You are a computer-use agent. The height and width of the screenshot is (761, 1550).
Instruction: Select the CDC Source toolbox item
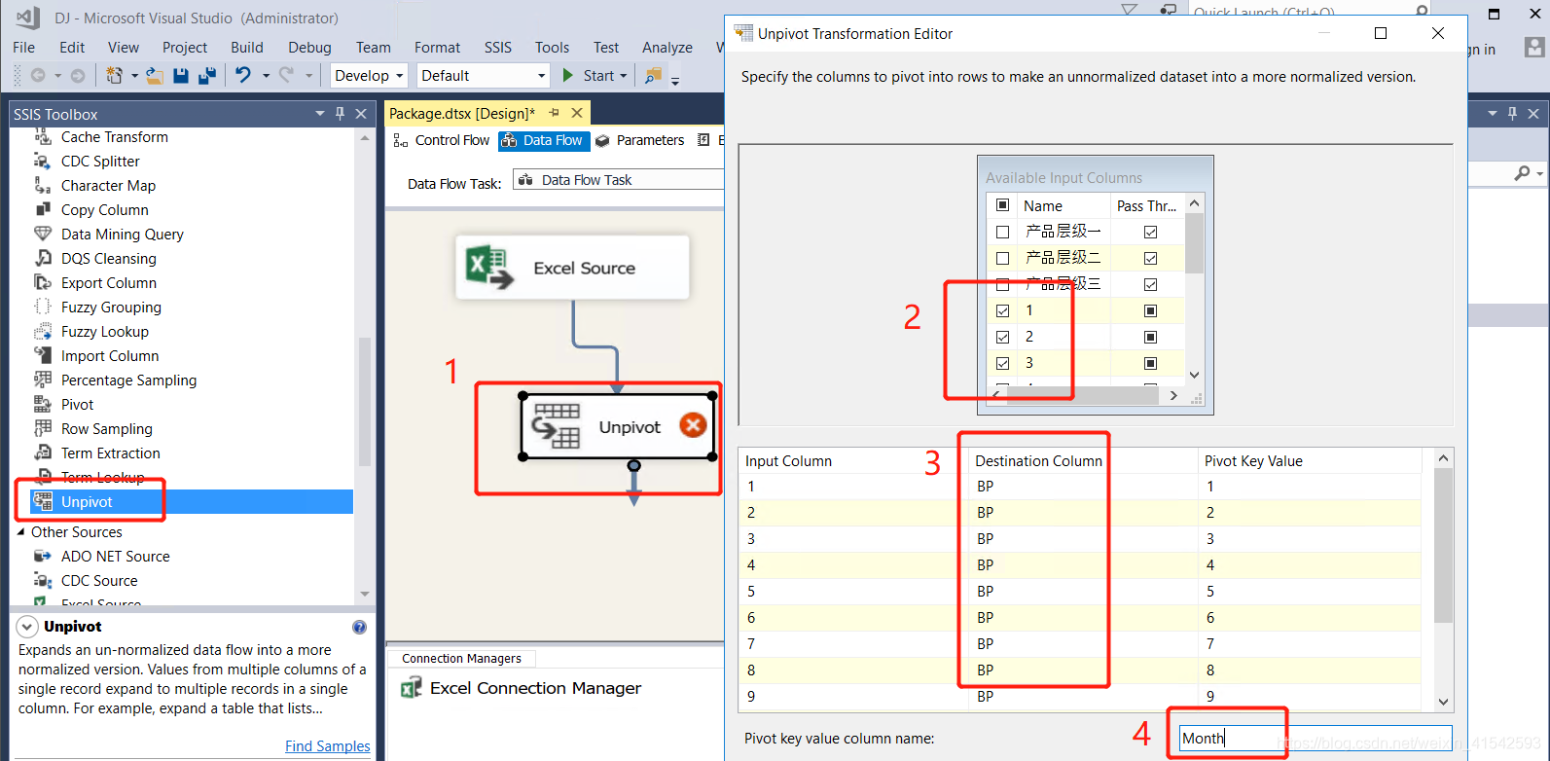point(99,580)
